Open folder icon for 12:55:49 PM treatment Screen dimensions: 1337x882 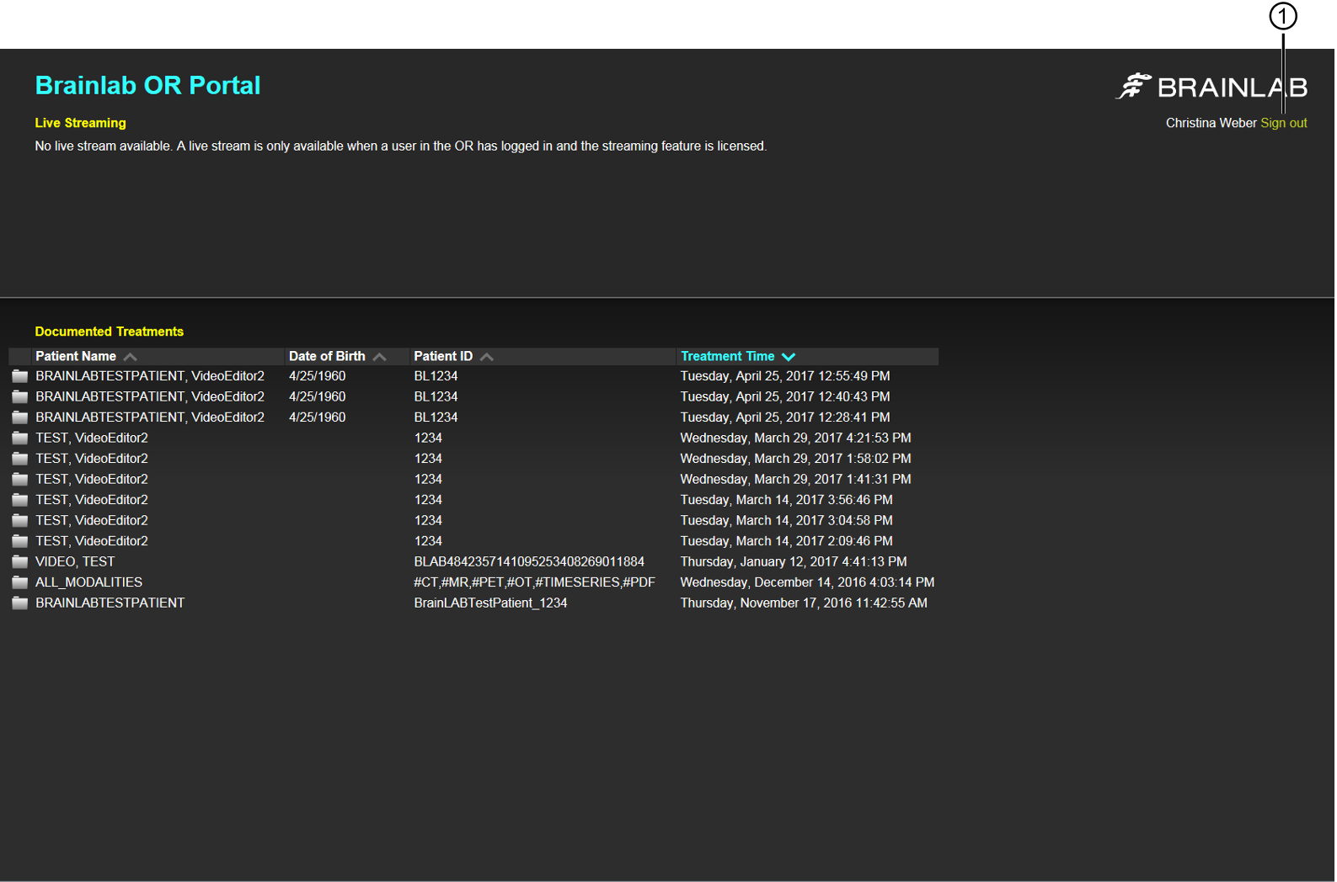click(x=20, y=376)
